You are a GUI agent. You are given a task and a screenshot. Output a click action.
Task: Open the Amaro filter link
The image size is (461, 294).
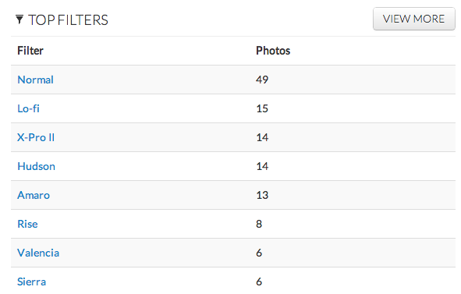click(x=34, y=195)
